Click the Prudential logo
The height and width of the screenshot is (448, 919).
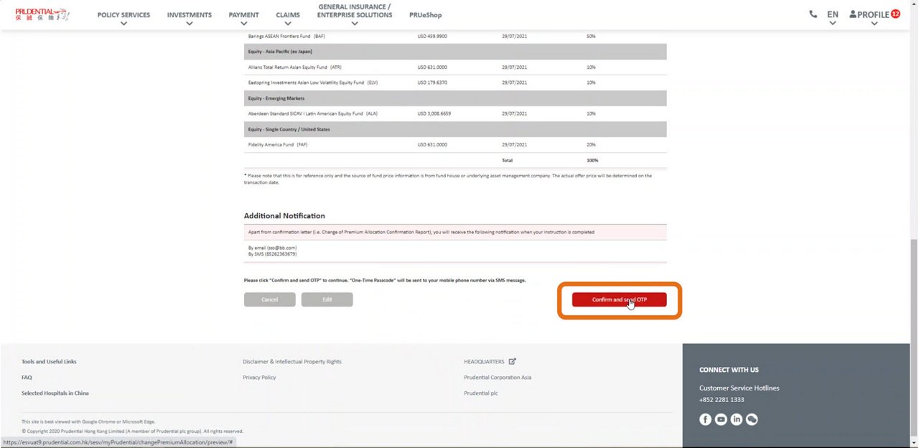[42, 14]
